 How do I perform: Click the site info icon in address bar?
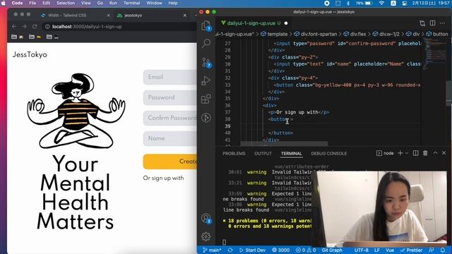47,27
